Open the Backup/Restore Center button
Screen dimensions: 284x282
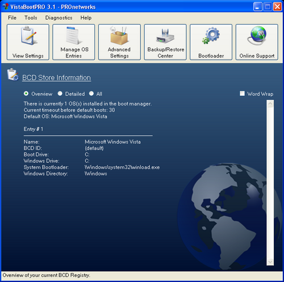[165, 42]
